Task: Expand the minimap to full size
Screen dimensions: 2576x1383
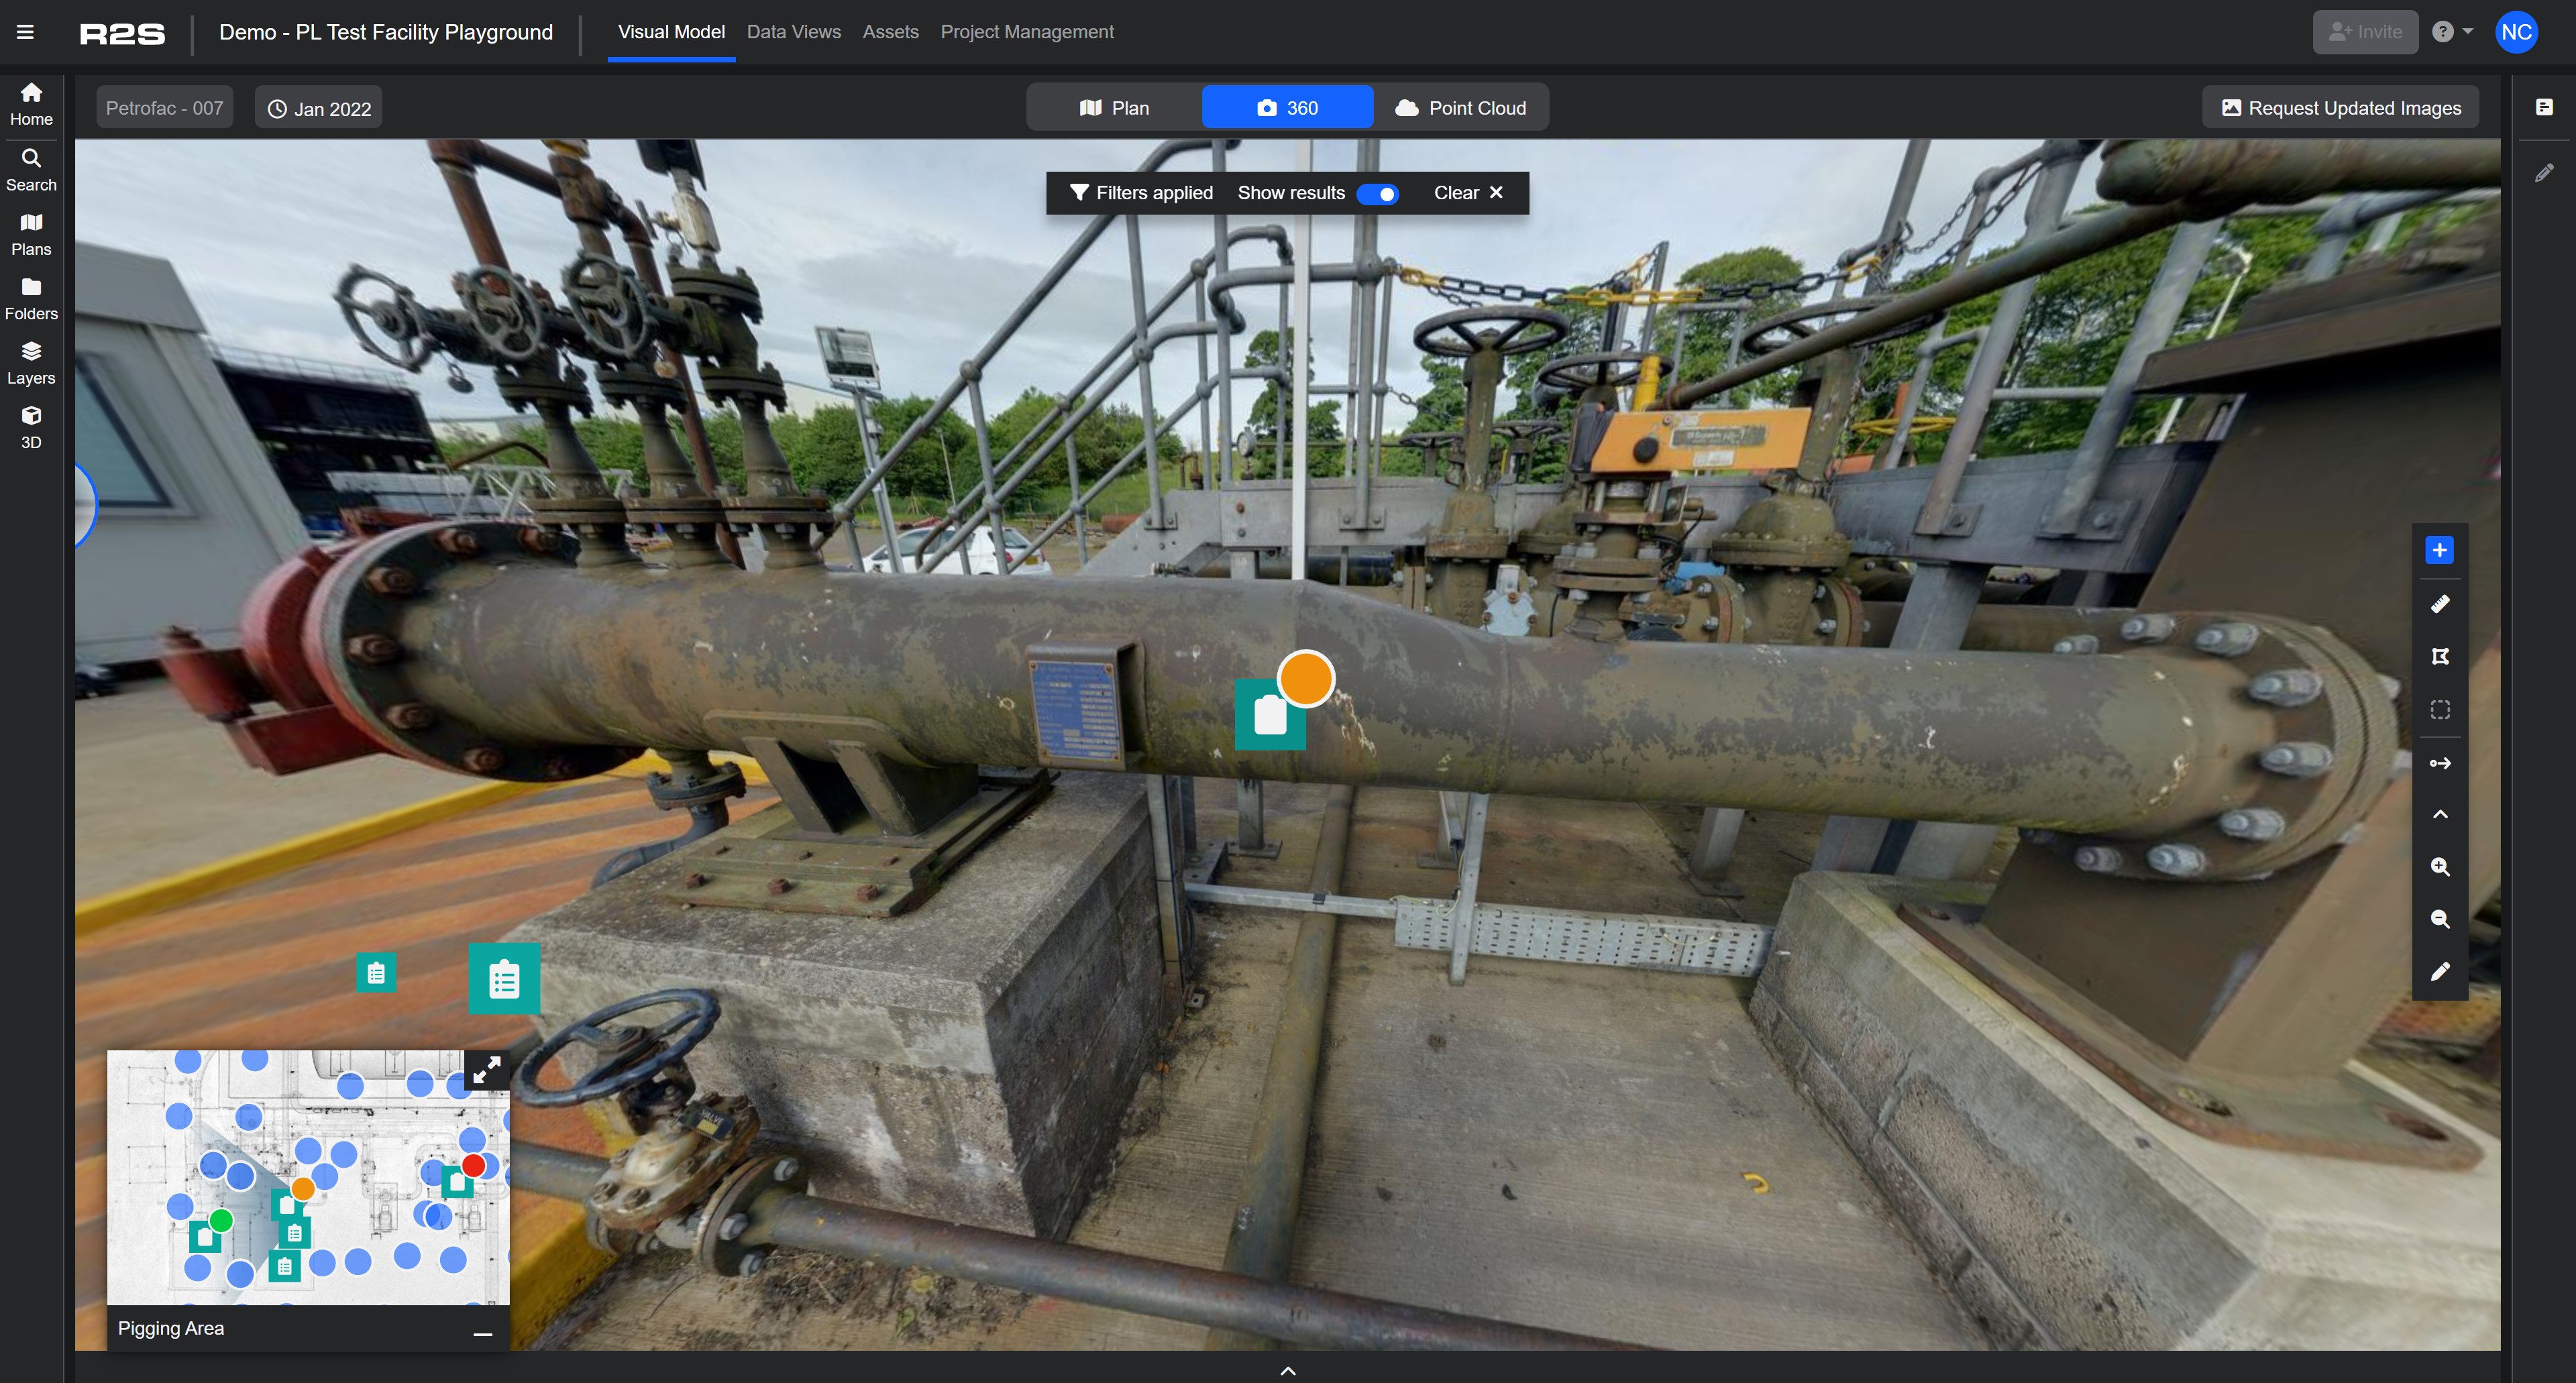Action: (487, 1071)
